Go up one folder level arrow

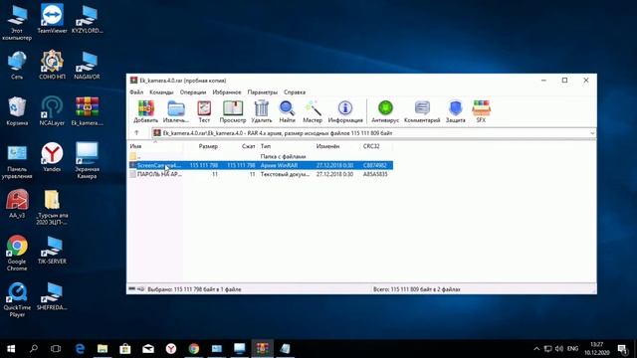[x=136, y=132]
